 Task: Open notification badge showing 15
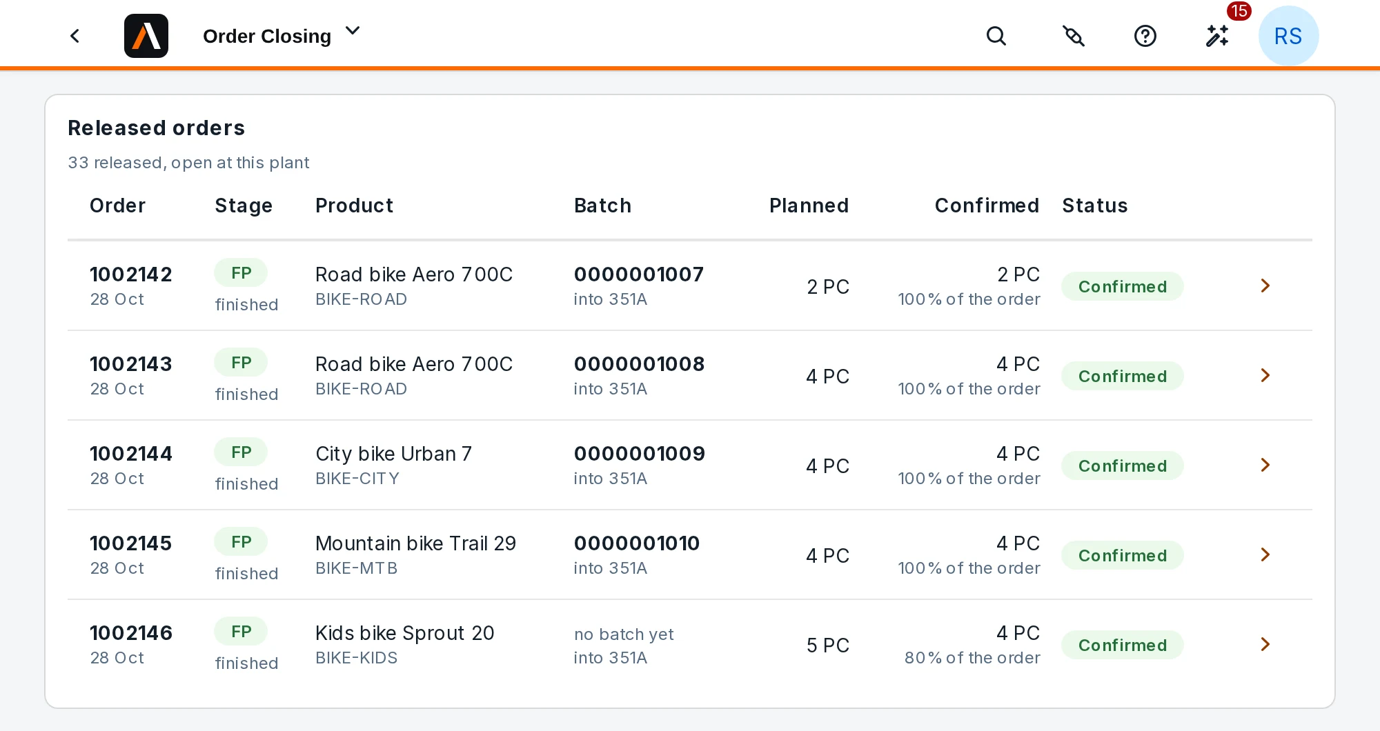click(x=1239, y=11)
